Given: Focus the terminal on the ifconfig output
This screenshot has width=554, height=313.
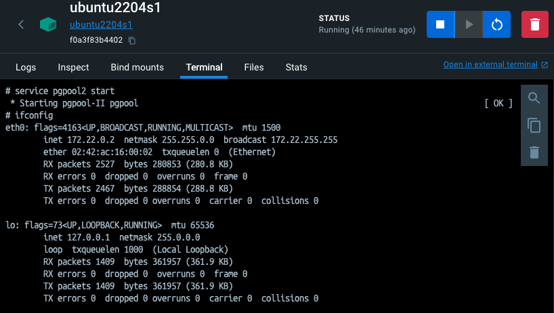Looking at the screenshot, I should click(x=257, y=203).
